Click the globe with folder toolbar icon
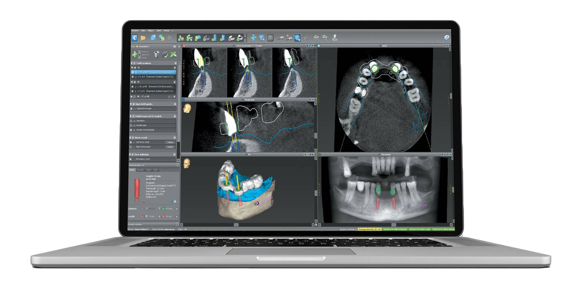582x287 pixels. click(x=161, y=38)
